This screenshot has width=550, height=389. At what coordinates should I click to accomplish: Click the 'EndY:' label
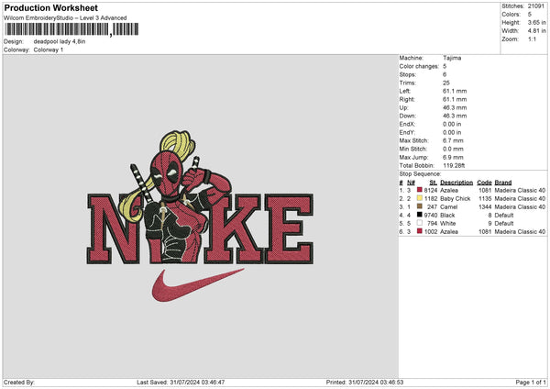(x=407, y=132)
